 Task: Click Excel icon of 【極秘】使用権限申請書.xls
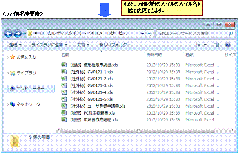tap(64, 65)
